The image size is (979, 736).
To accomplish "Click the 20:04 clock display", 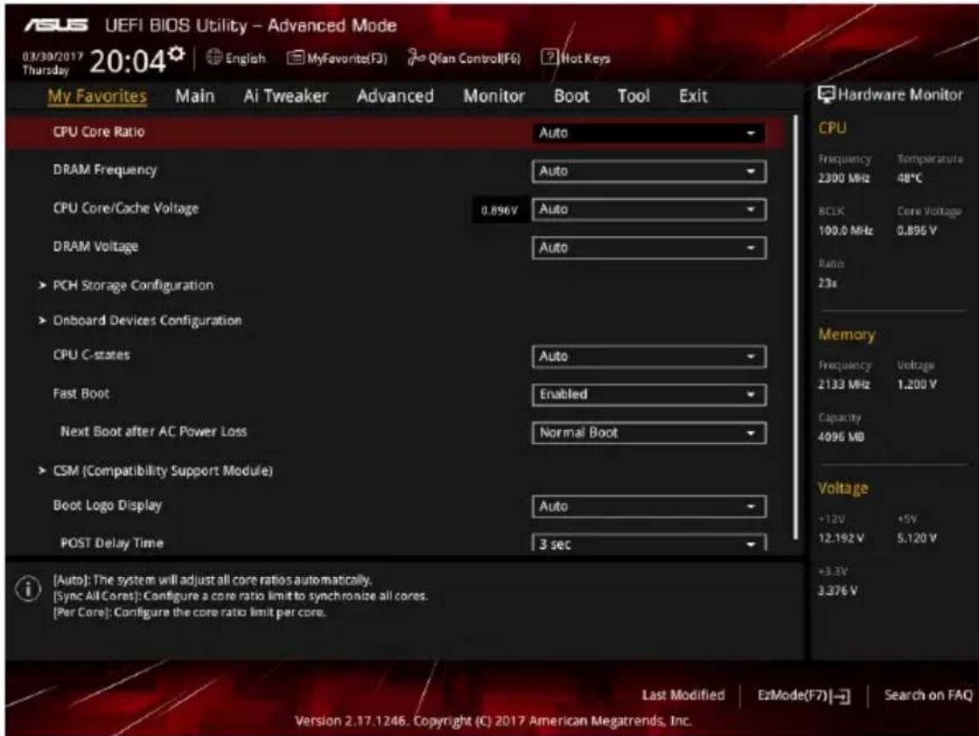I will point(128,61).
